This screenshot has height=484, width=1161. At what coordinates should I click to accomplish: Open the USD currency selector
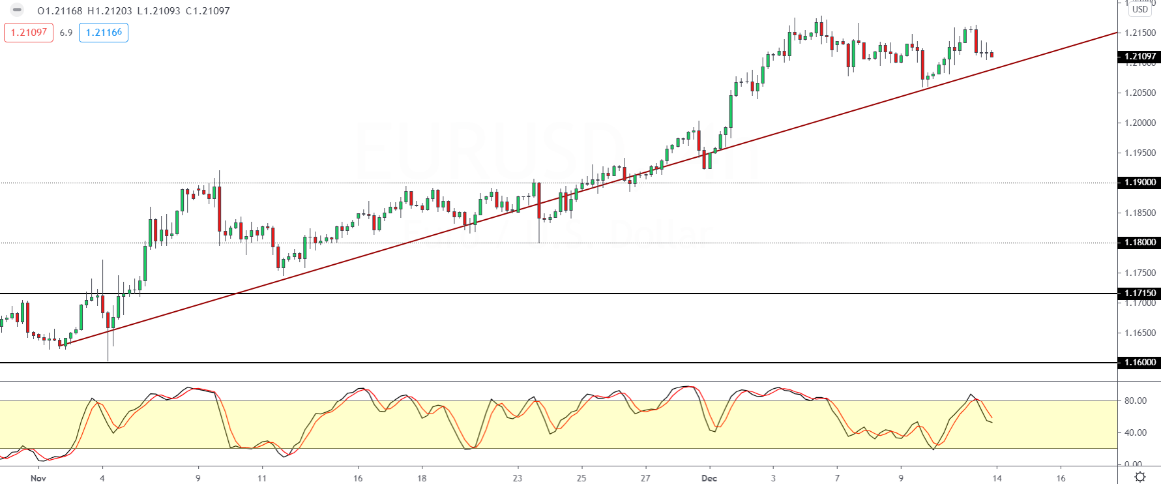coord(1140,9)
